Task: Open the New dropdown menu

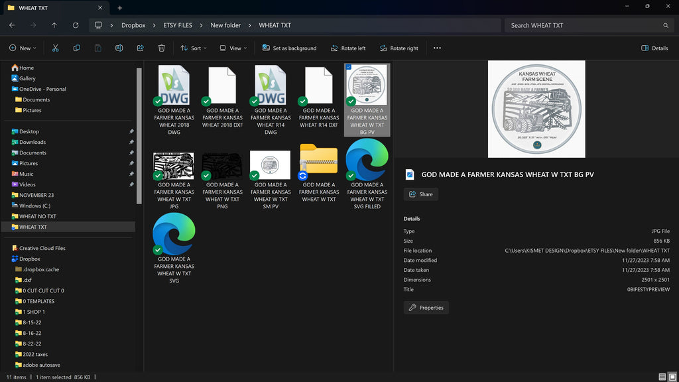Action: click(23, 48)
